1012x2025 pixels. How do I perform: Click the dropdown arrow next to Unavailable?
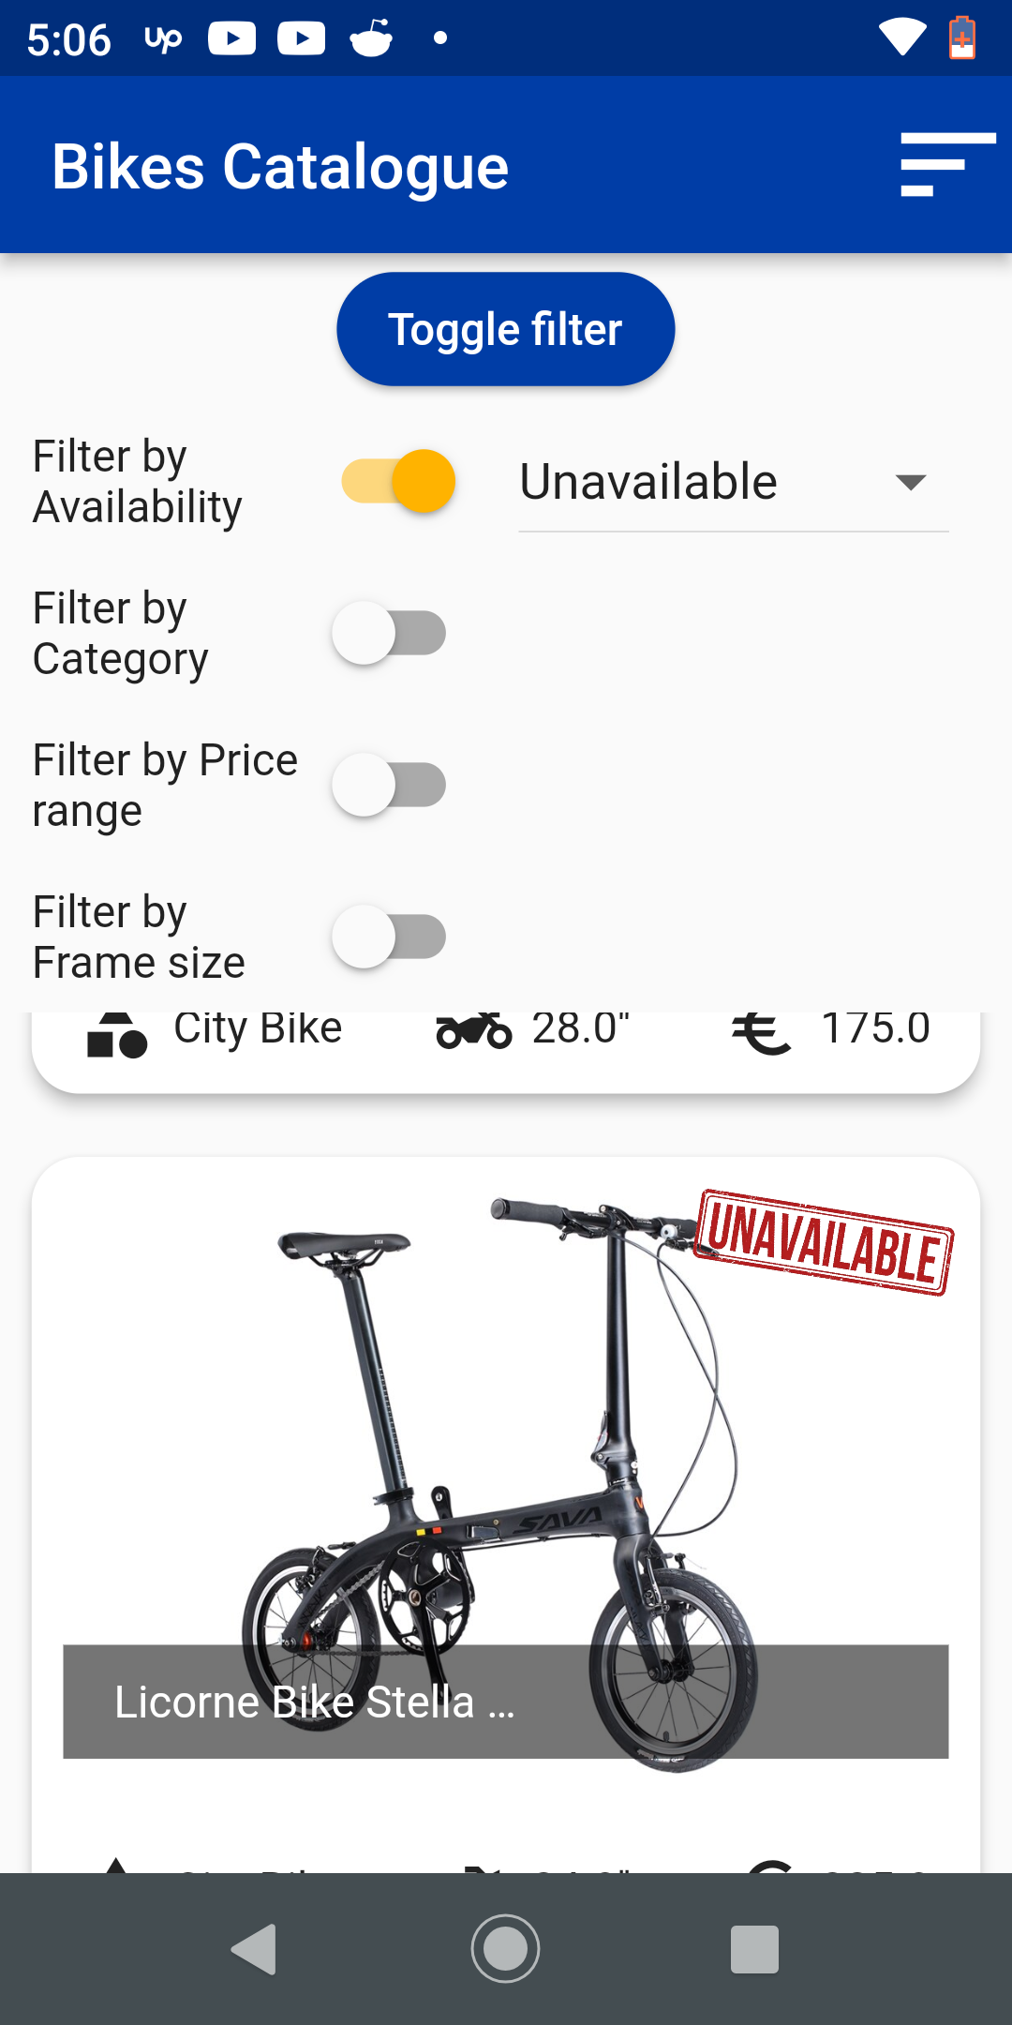pos(910,482)
